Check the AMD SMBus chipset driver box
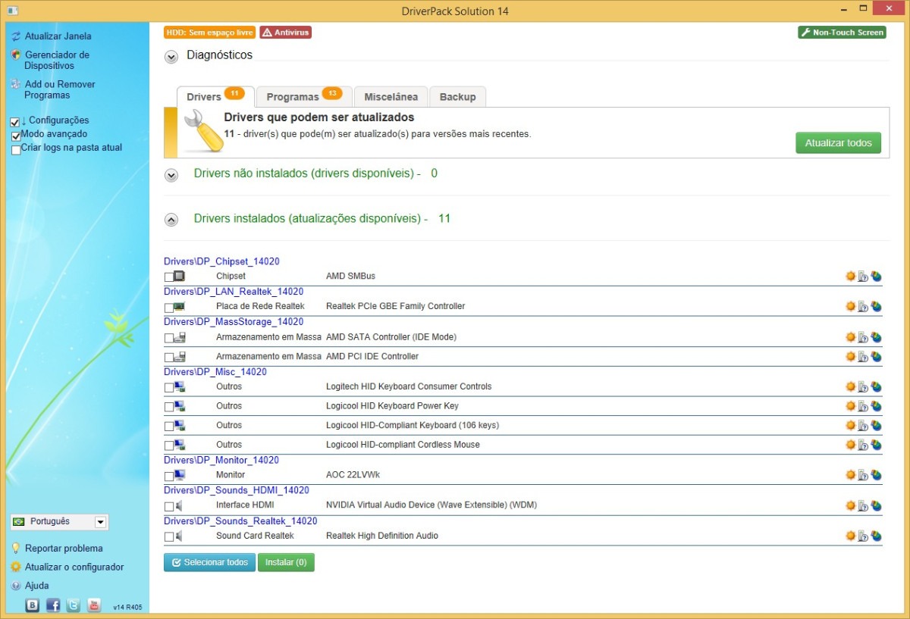The image size is (910, 619). 168,277
